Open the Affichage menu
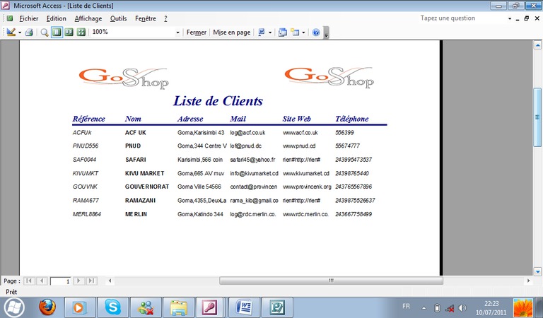The width and height of the screenshot is (543, 318). click(88, 18)
